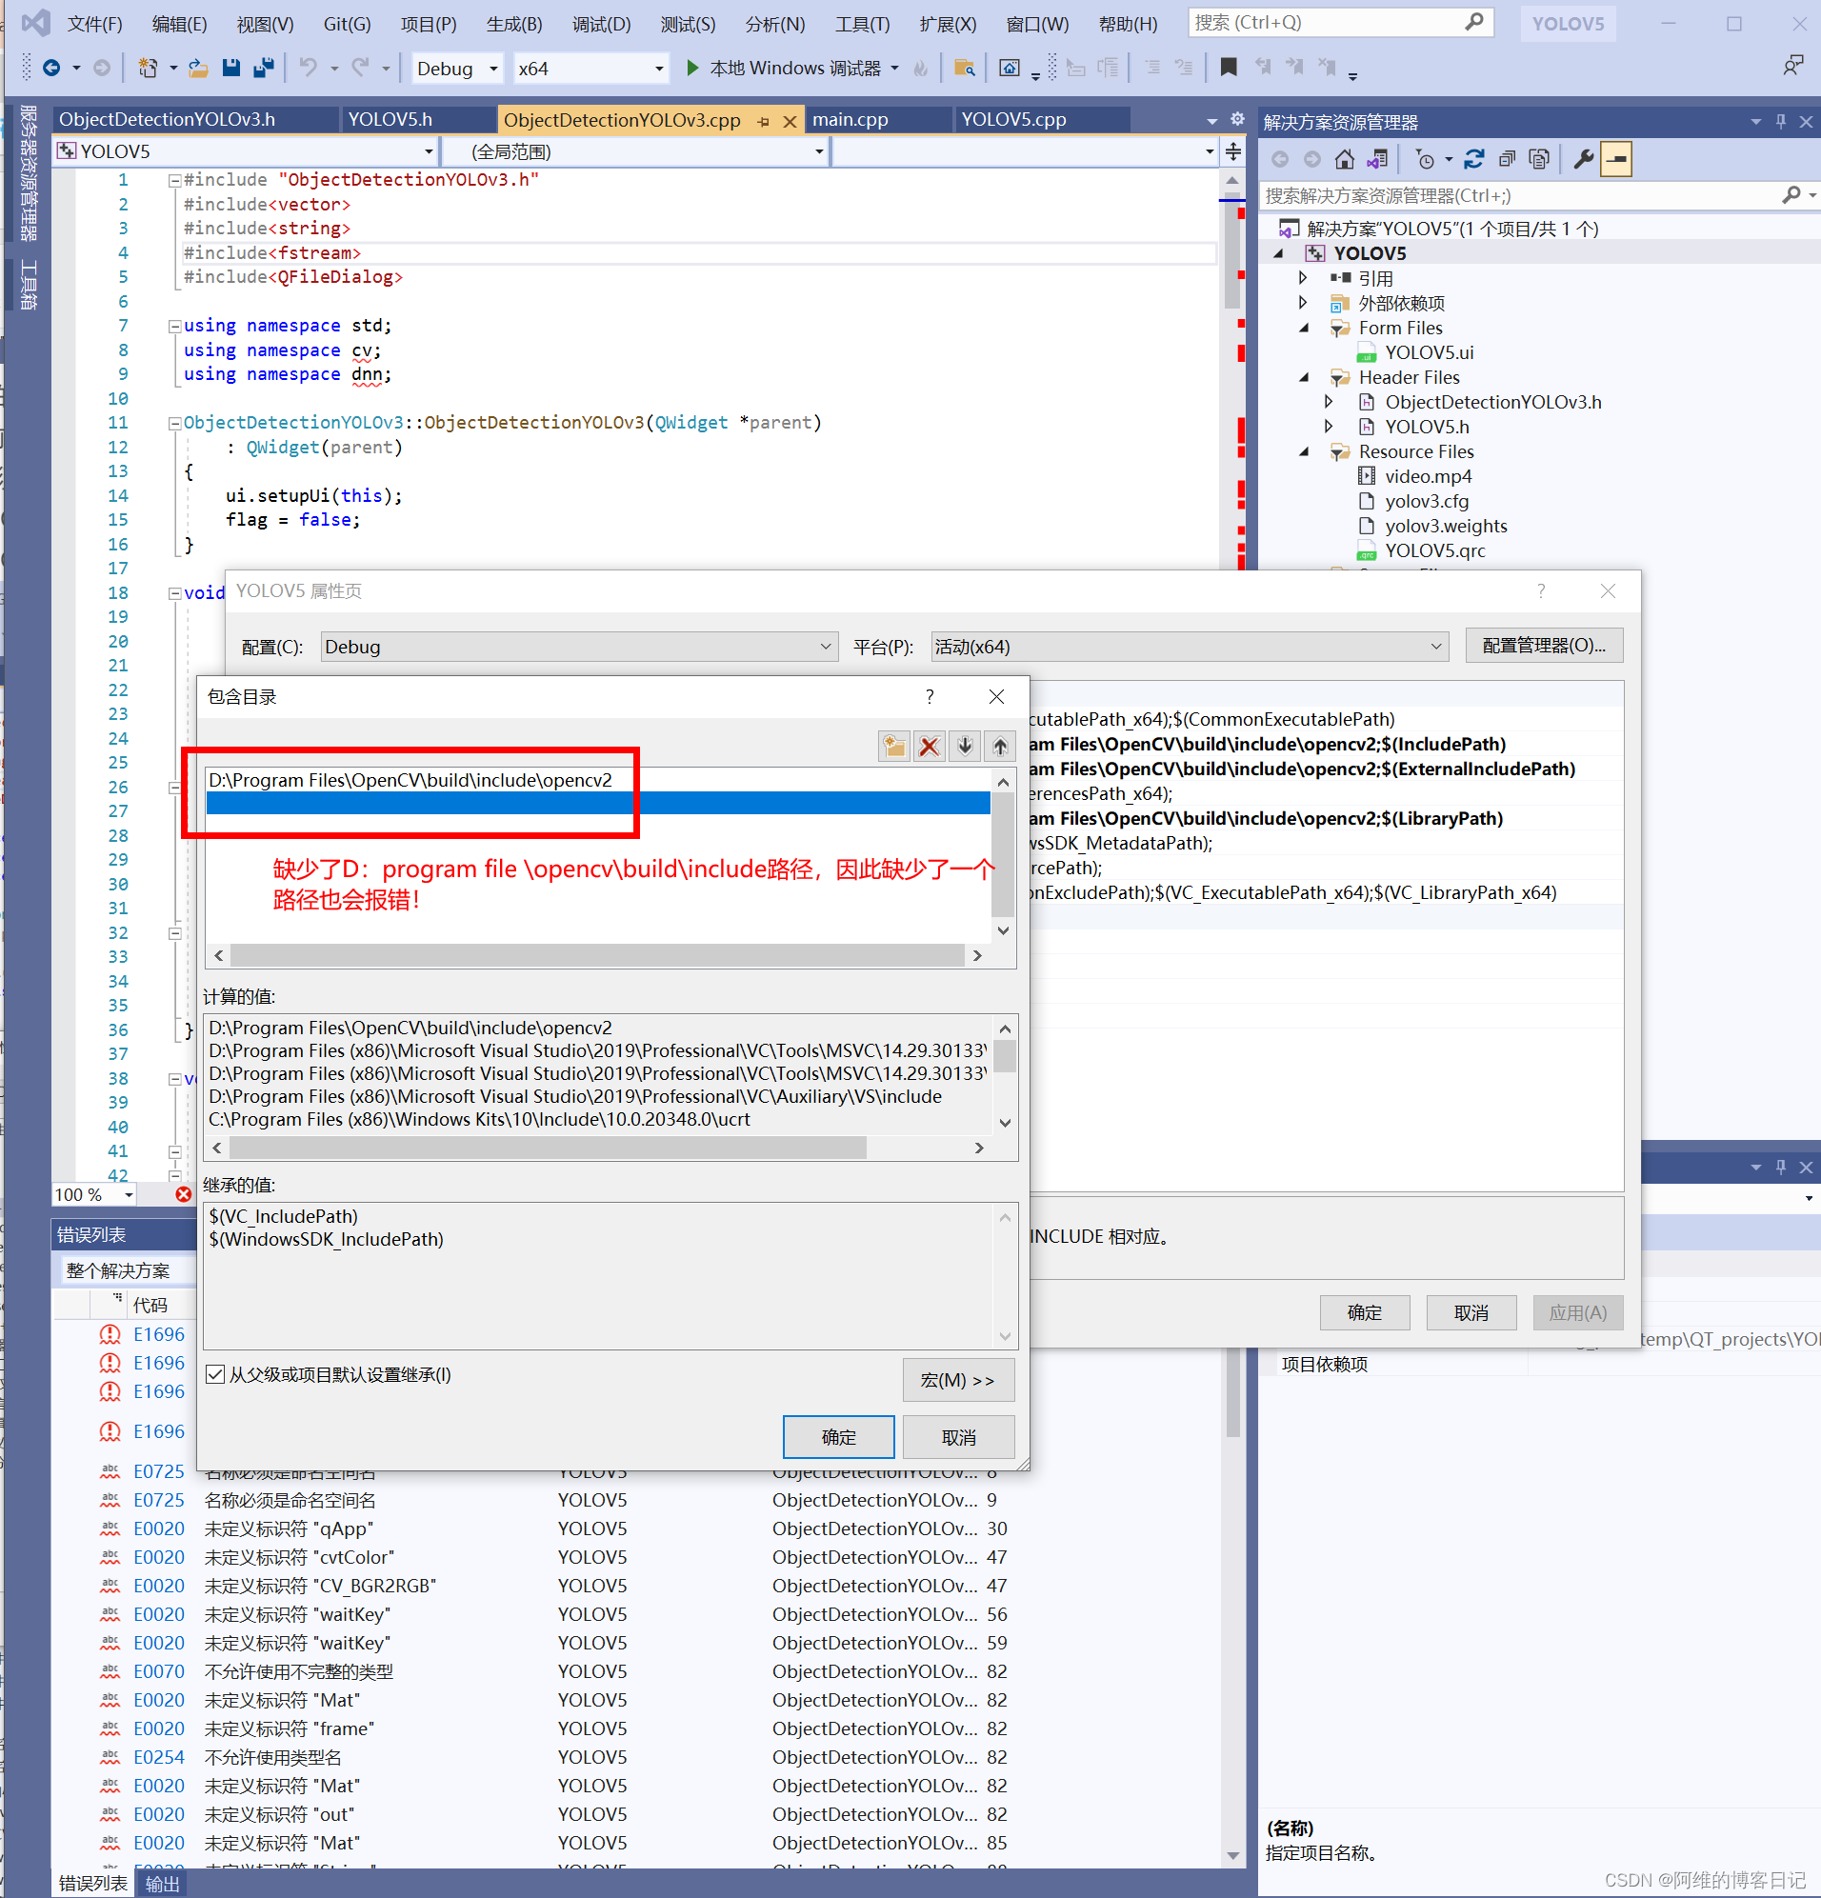Click the Home icon in Solution Explorer
1821x1898 pixels.
point(1345,159)
